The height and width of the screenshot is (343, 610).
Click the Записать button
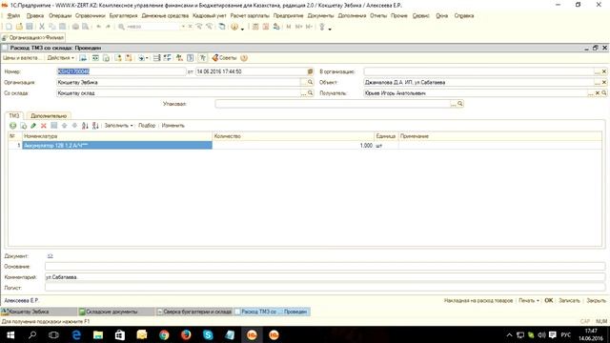[x=569, y=301]
